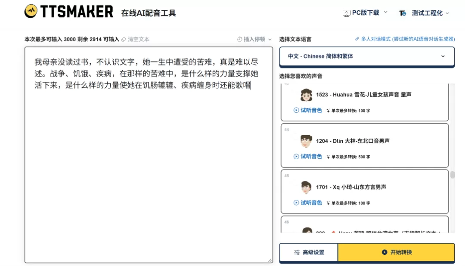Click the Huahua girl avatar

coord(306,95)
